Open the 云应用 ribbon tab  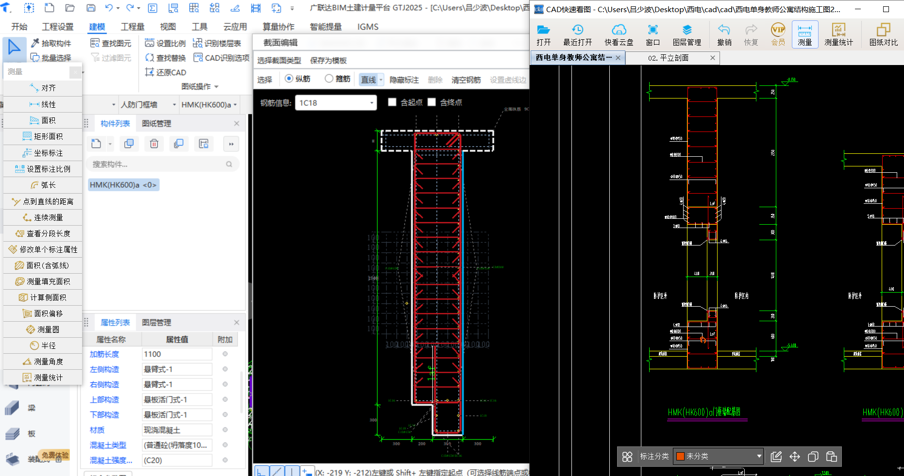click(235, 27)
